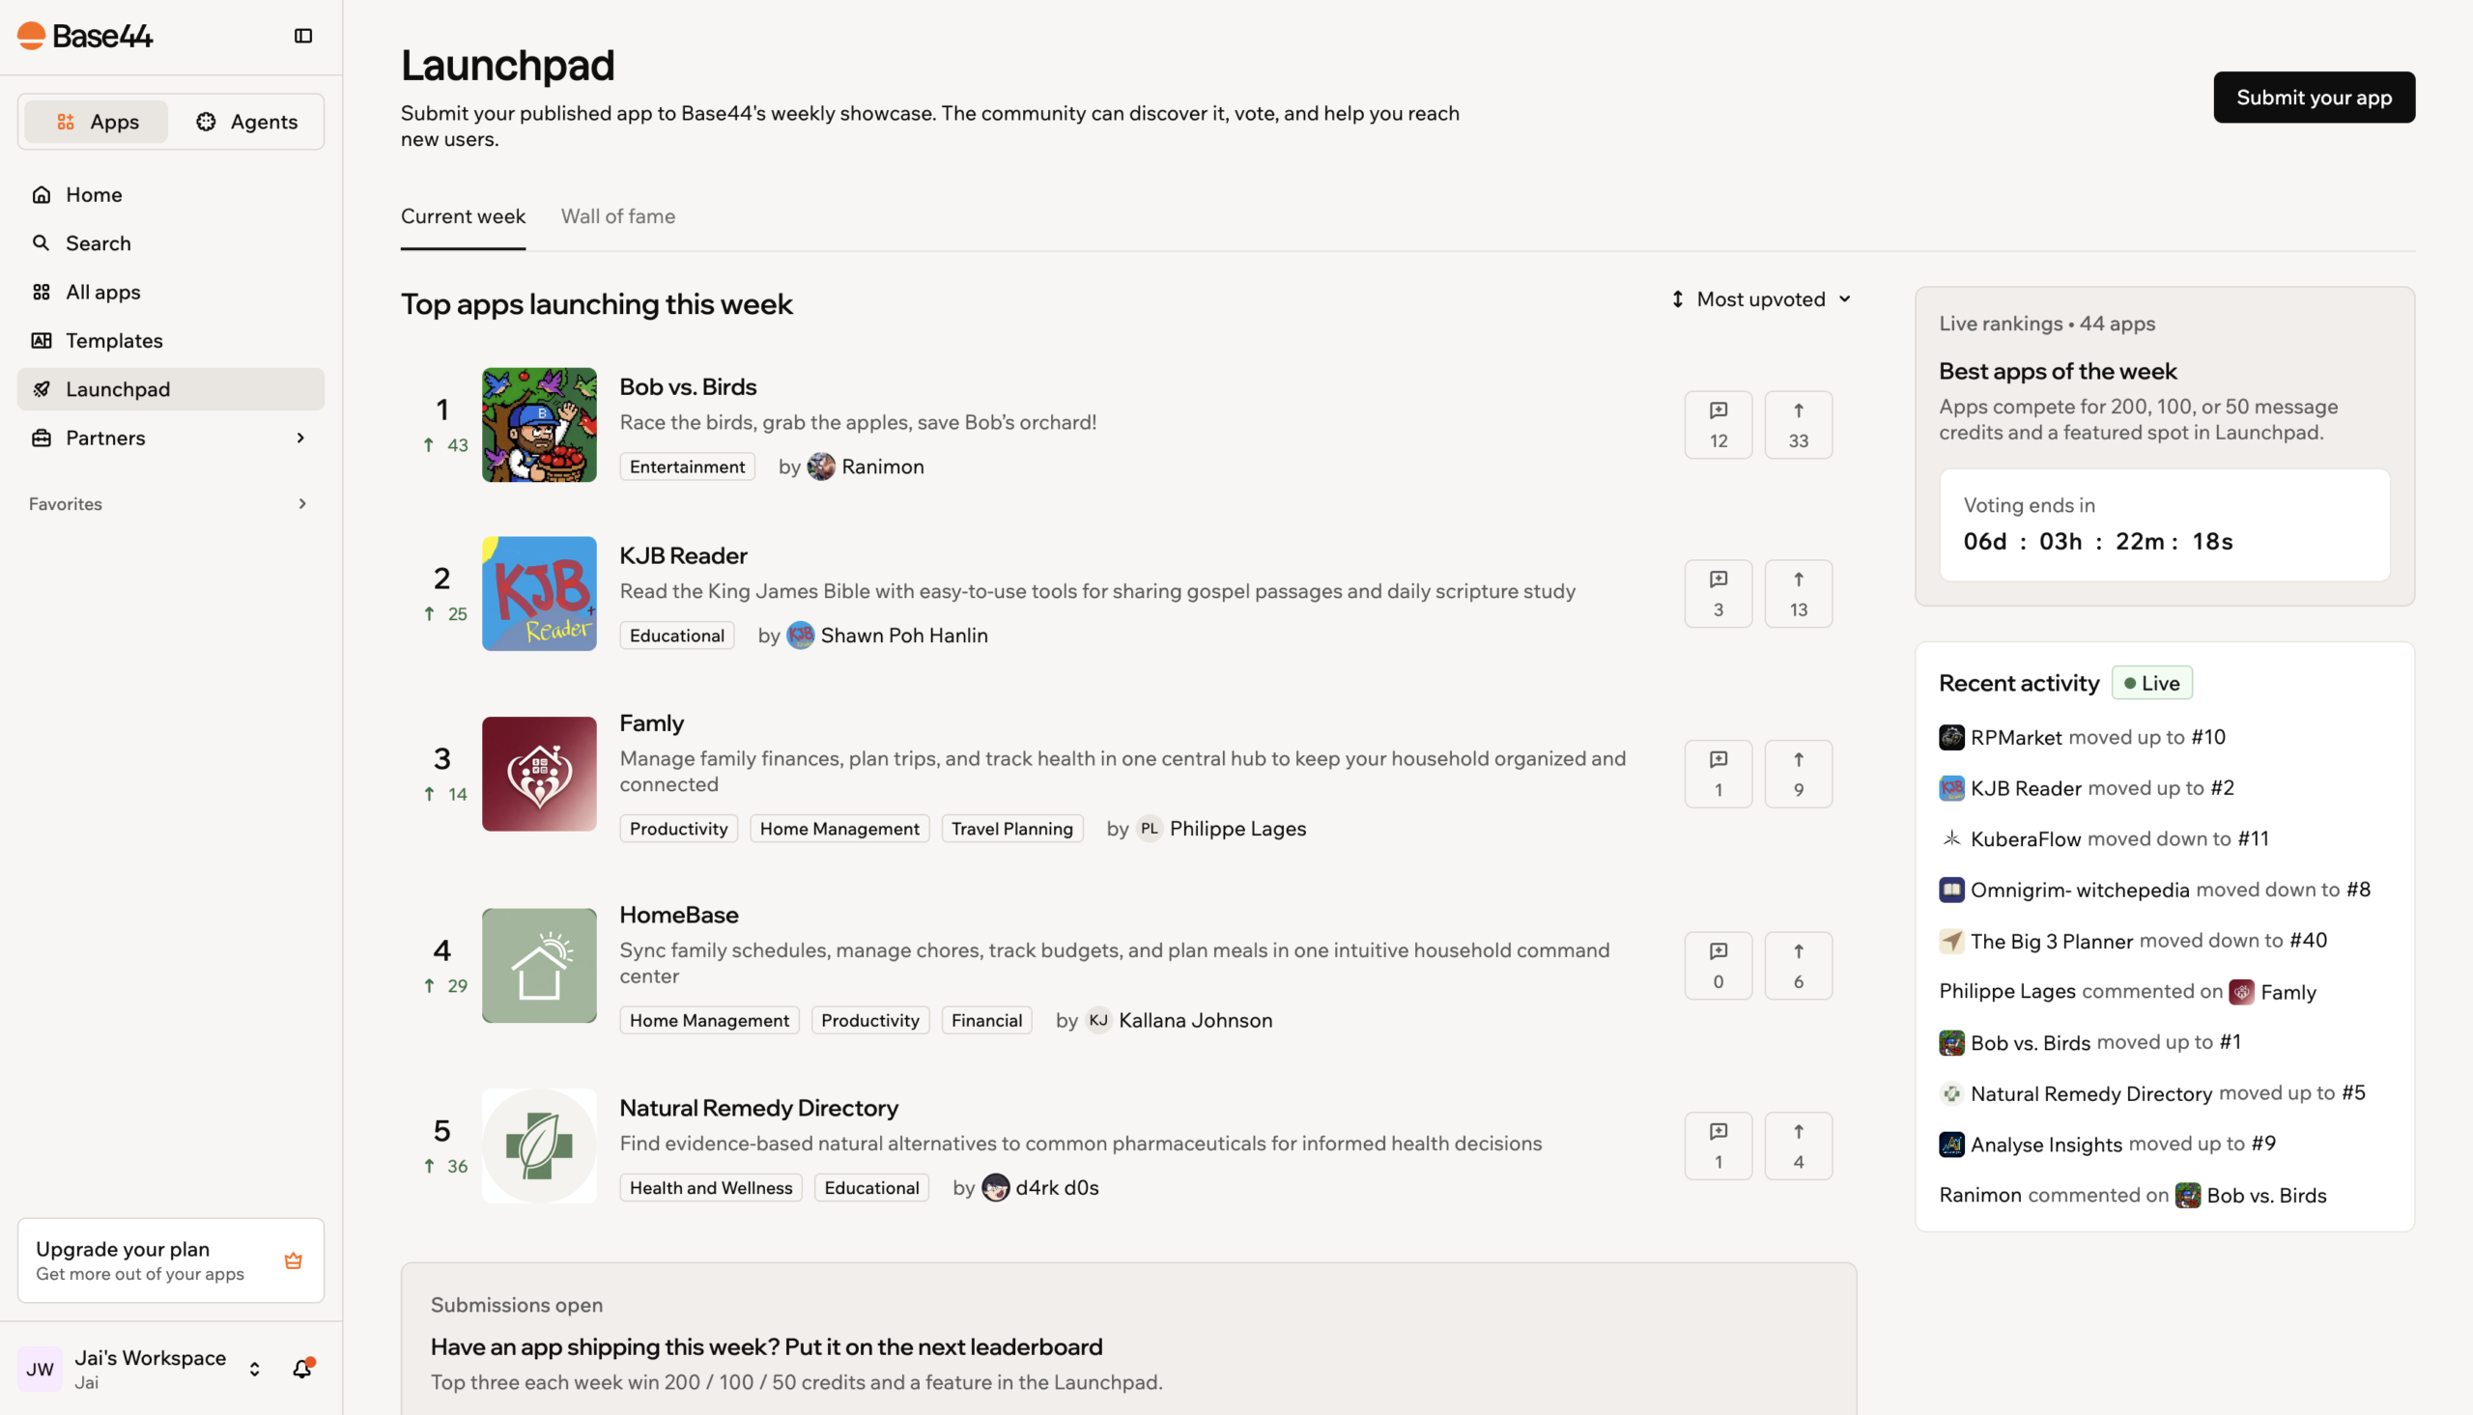2473x1415 pixels.
Task: Open comments for Bob vs. Birds
Action: point(1718,425)
